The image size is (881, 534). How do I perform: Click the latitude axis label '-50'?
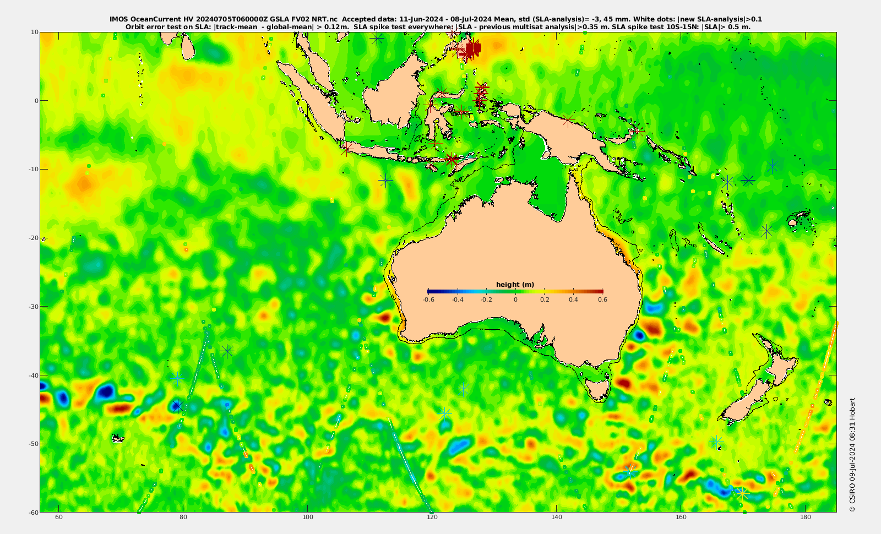[34, 444]
